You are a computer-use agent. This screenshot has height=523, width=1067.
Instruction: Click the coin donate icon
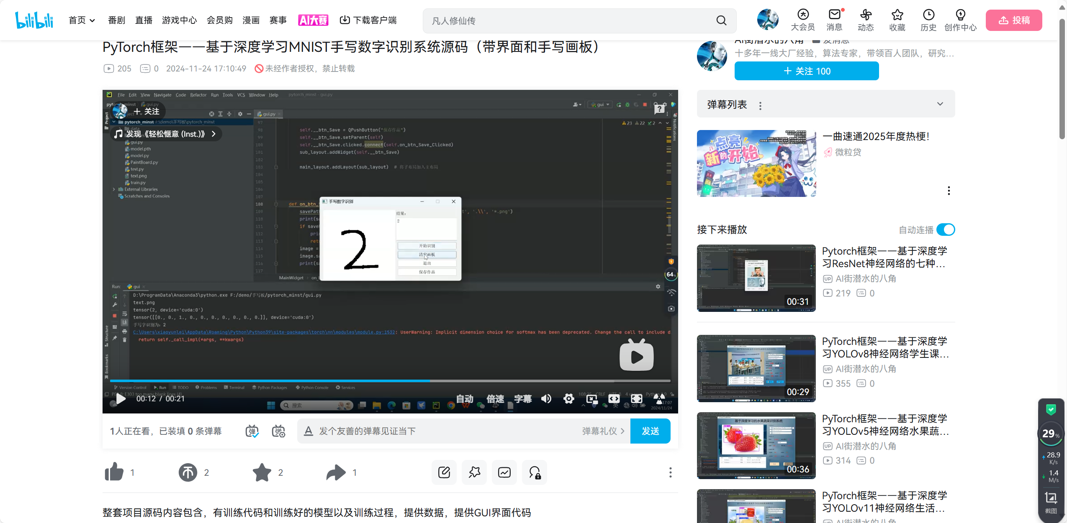pos(188,472)
